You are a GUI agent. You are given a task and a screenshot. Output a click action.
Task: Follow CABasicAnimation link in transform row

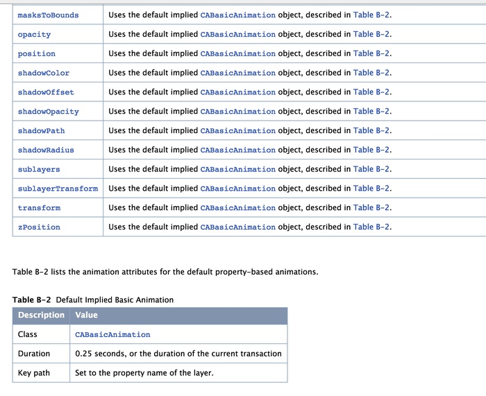(x=237, y=208)
